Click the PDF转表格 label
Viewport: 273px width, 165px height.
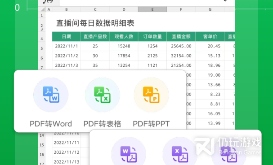tap(103, 124)
